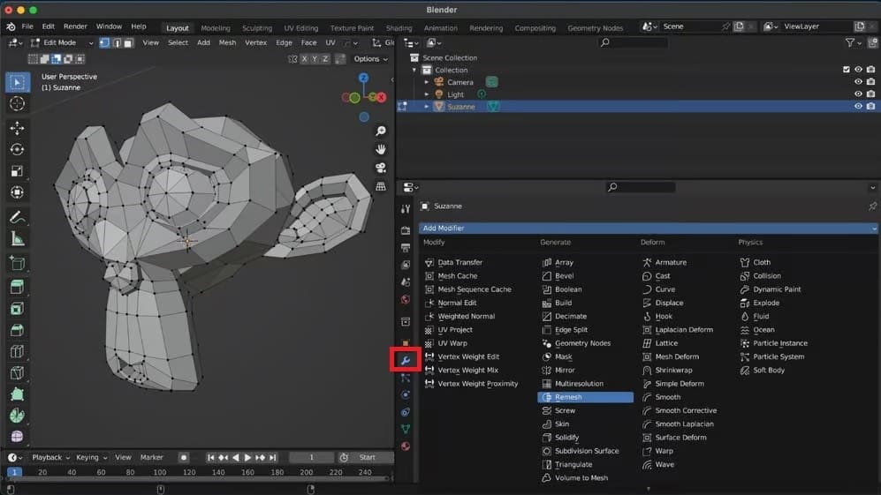Click the viewport pan hand icon
Image resolution: width=881 pixels, height=495 pixels.
pyautogui.click(x=381, y=149)
